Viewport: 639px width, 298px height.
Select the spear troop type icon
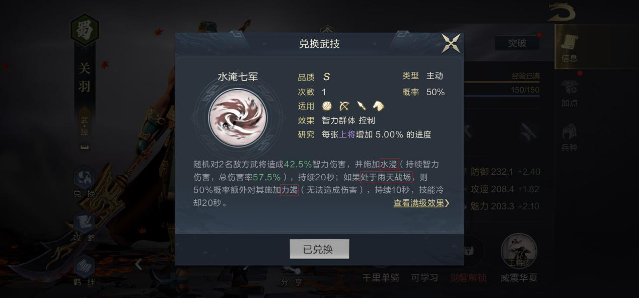tap(361, 106)
